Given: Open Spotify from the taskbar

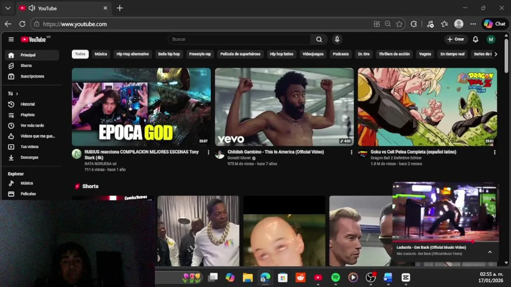Looking at the screenshot, I should click(x=336, y=277).
